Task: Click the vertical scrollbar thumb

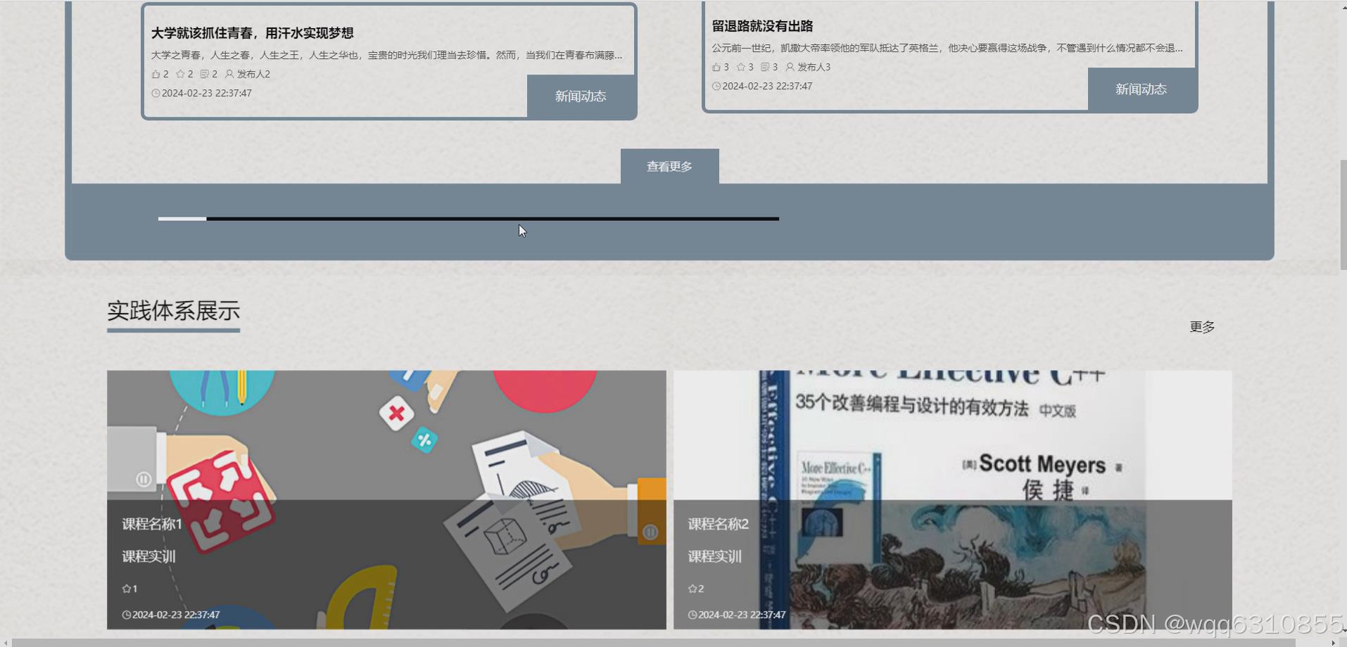Action: (x=1343, y=214)
